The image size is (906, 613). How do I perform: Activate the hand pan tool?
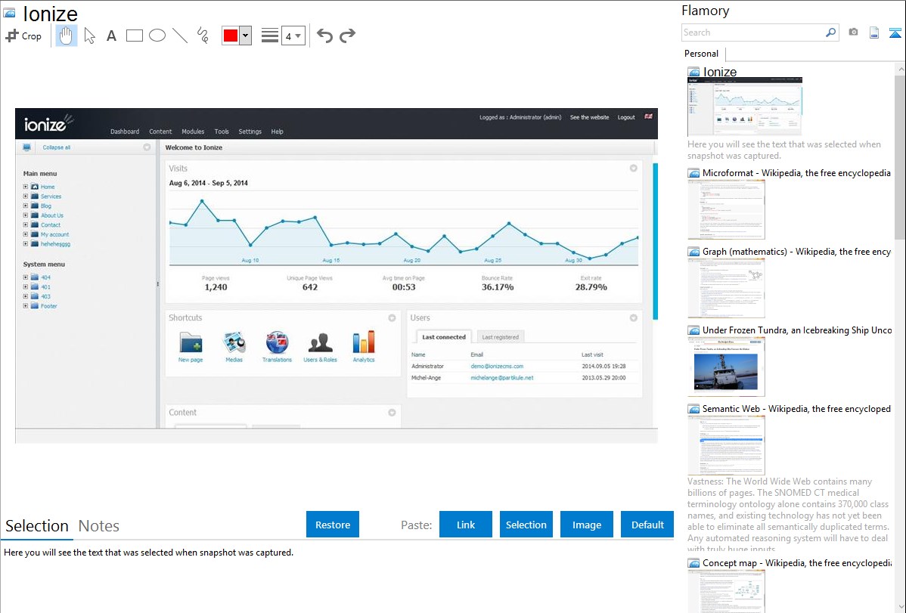(67, 36)
